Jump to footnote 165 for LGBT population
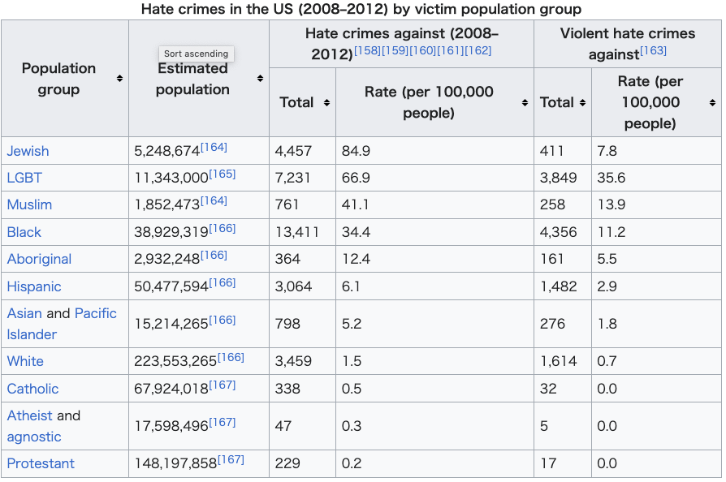Viewport: 726px width, 482px height. coord(222,174)
